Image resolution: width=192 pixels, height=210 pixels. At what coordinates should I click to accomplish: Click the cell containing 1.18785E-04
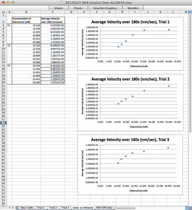(x=53, y=35)
